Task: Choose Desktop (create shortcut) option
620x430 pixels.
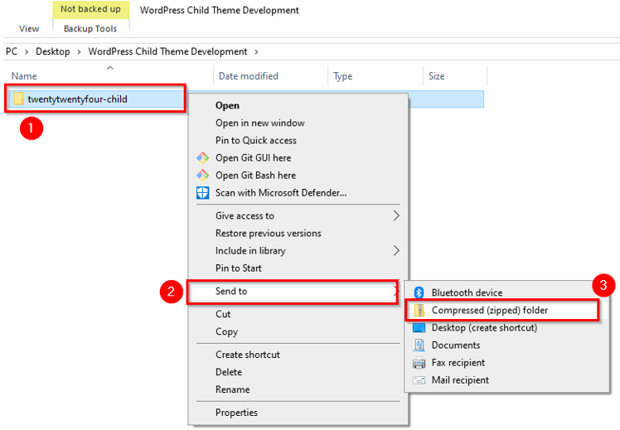Action: tap(484, 327)
